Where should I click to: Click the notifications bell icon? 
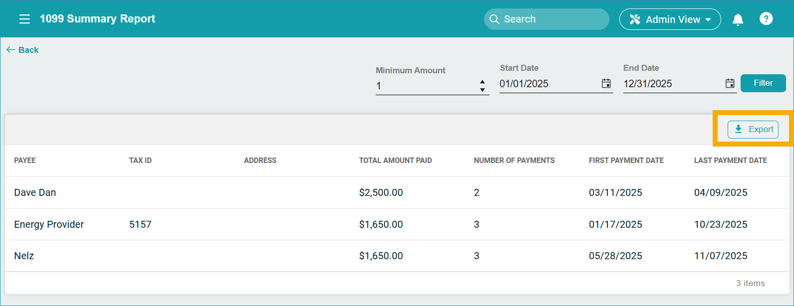[x=738, y=19]
